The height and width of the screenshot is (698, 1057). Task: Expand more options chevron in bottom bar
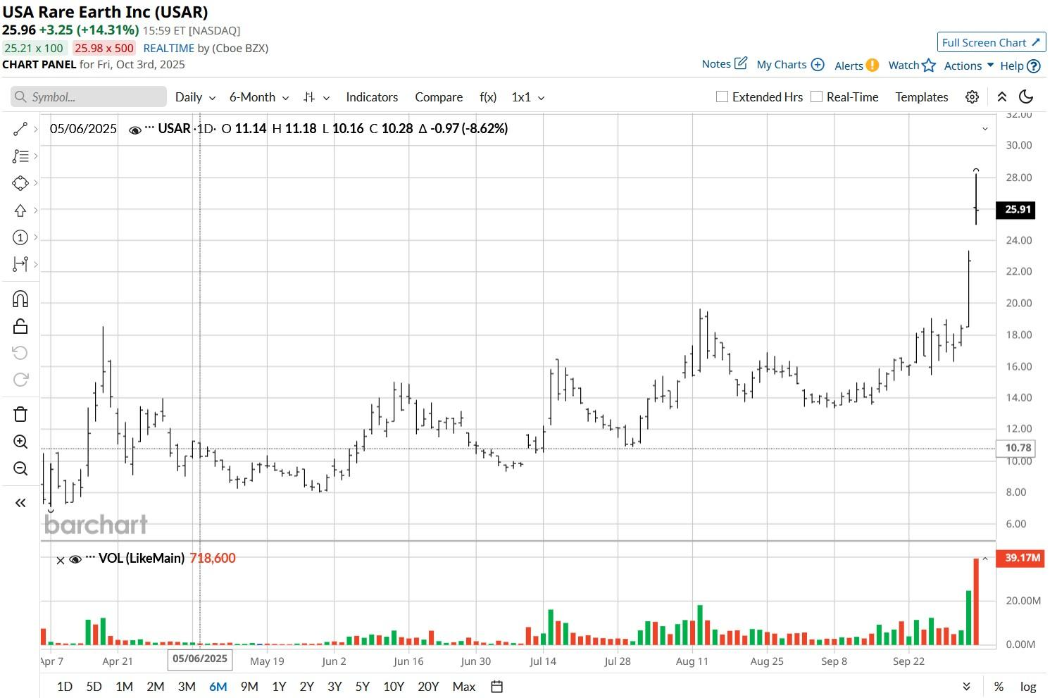coord(966,687)
